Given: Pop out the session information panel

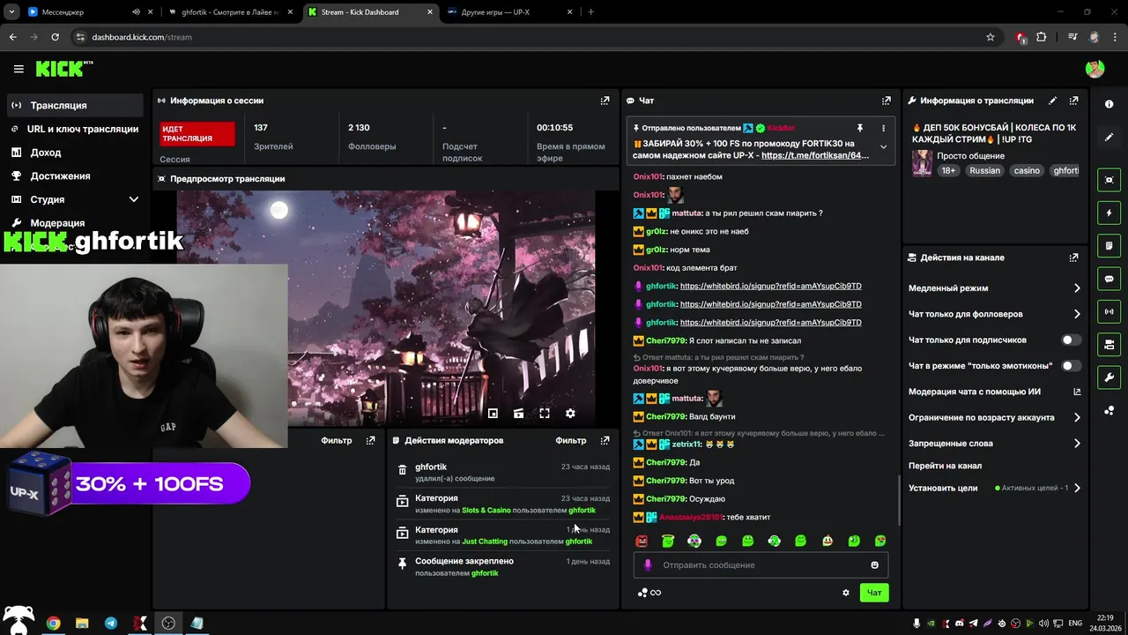Looking at the screenshot, I should [605, 101].
